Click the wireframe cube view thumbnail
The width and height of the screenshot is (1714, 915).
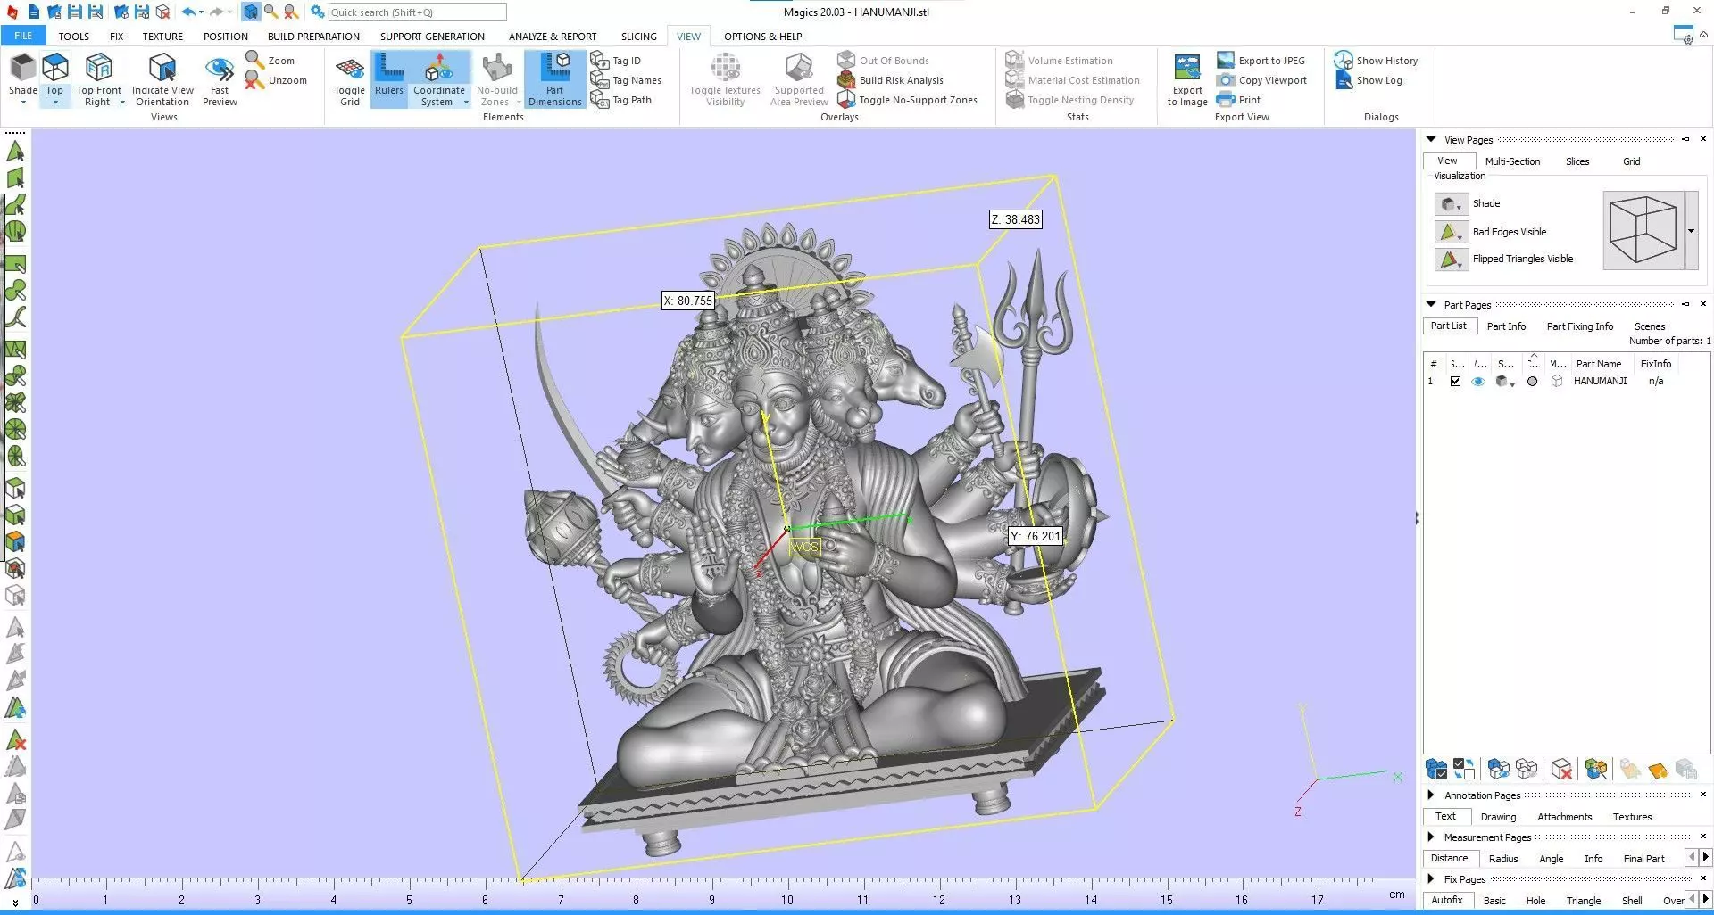click(1643, 230)
